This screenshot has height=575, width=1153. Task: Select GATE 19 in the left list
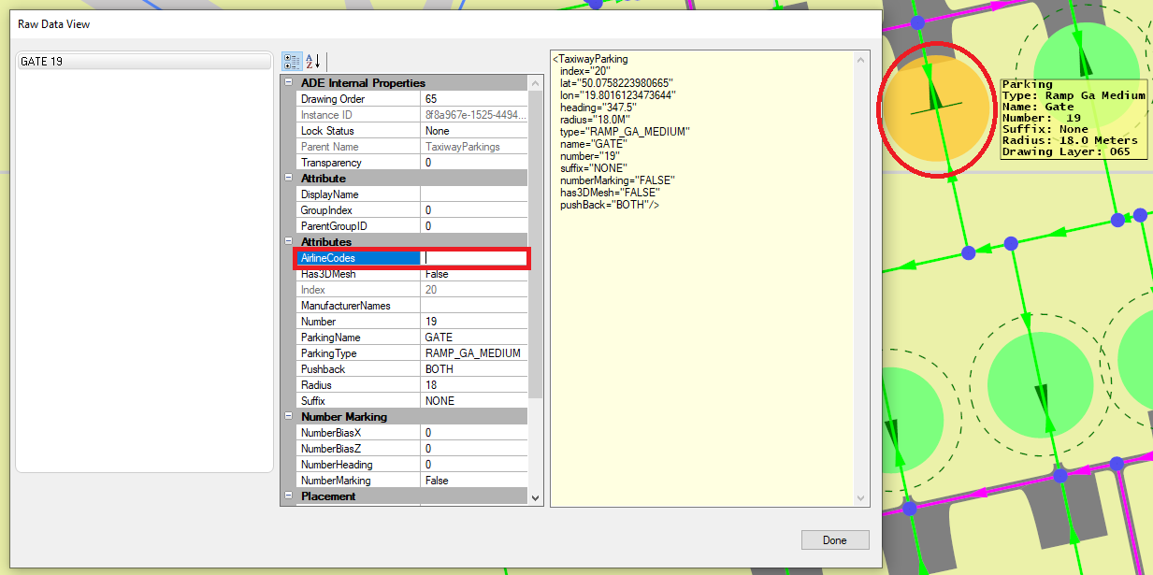coord(142,59)
